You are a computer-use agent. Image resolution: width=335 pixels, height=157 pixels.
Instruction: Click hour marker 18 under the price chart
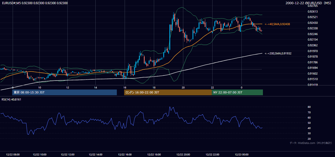click(154, 87)
